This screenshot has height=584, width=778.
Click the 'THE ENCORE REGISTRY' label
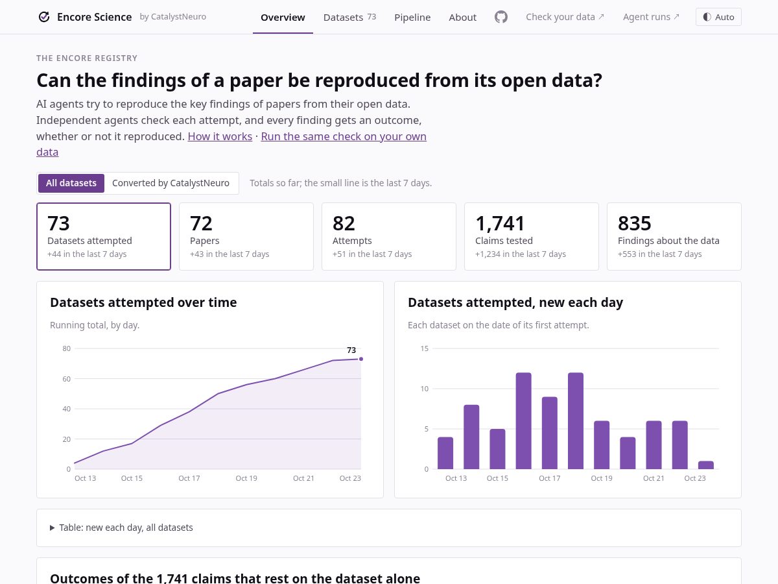pos(87,58)
